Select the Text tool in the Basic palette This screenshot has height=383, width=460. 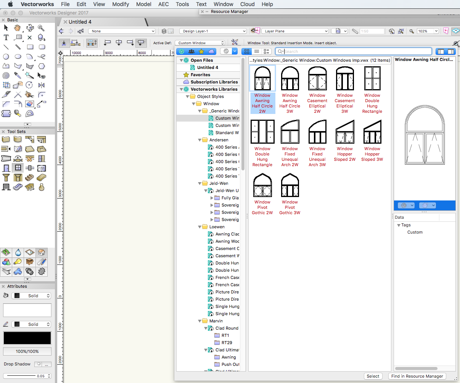pyautogui.click(x=6, y=37)
